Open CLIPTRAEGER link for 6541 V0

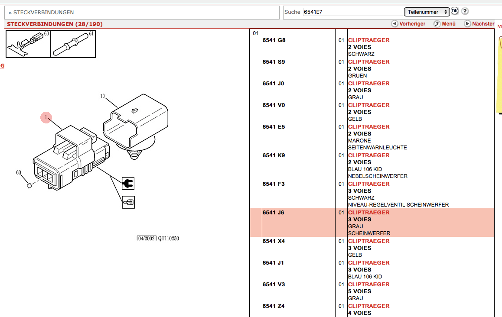(369, 105)
